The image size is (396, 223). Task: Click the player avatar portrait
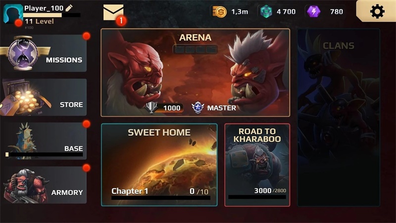click(x=13, y=14)
